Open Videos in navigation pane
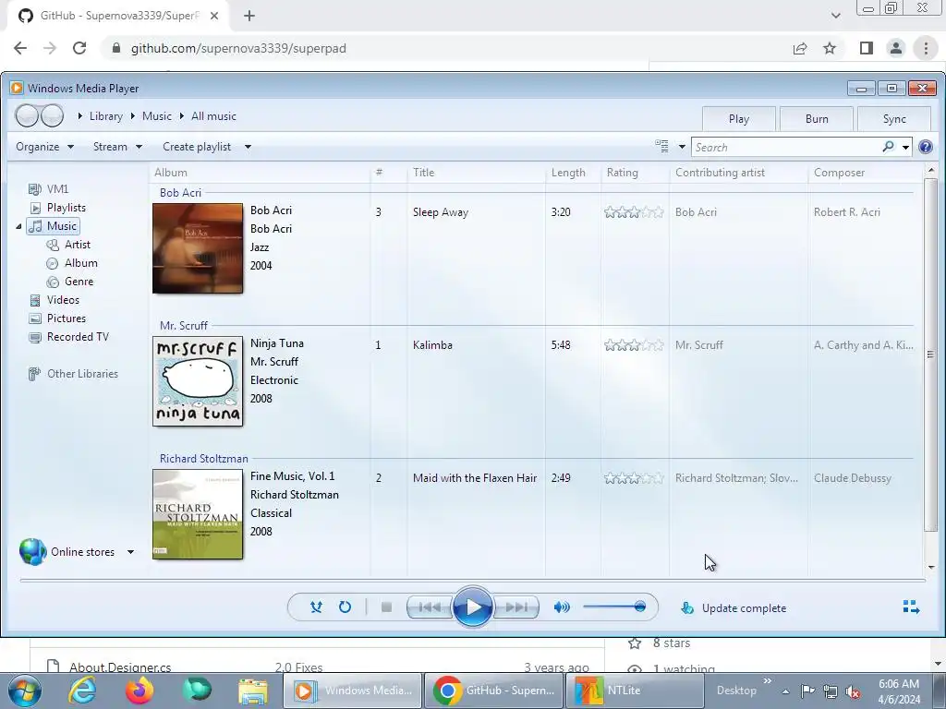Viewport: 946px width, 709px height. coord(55,300)
